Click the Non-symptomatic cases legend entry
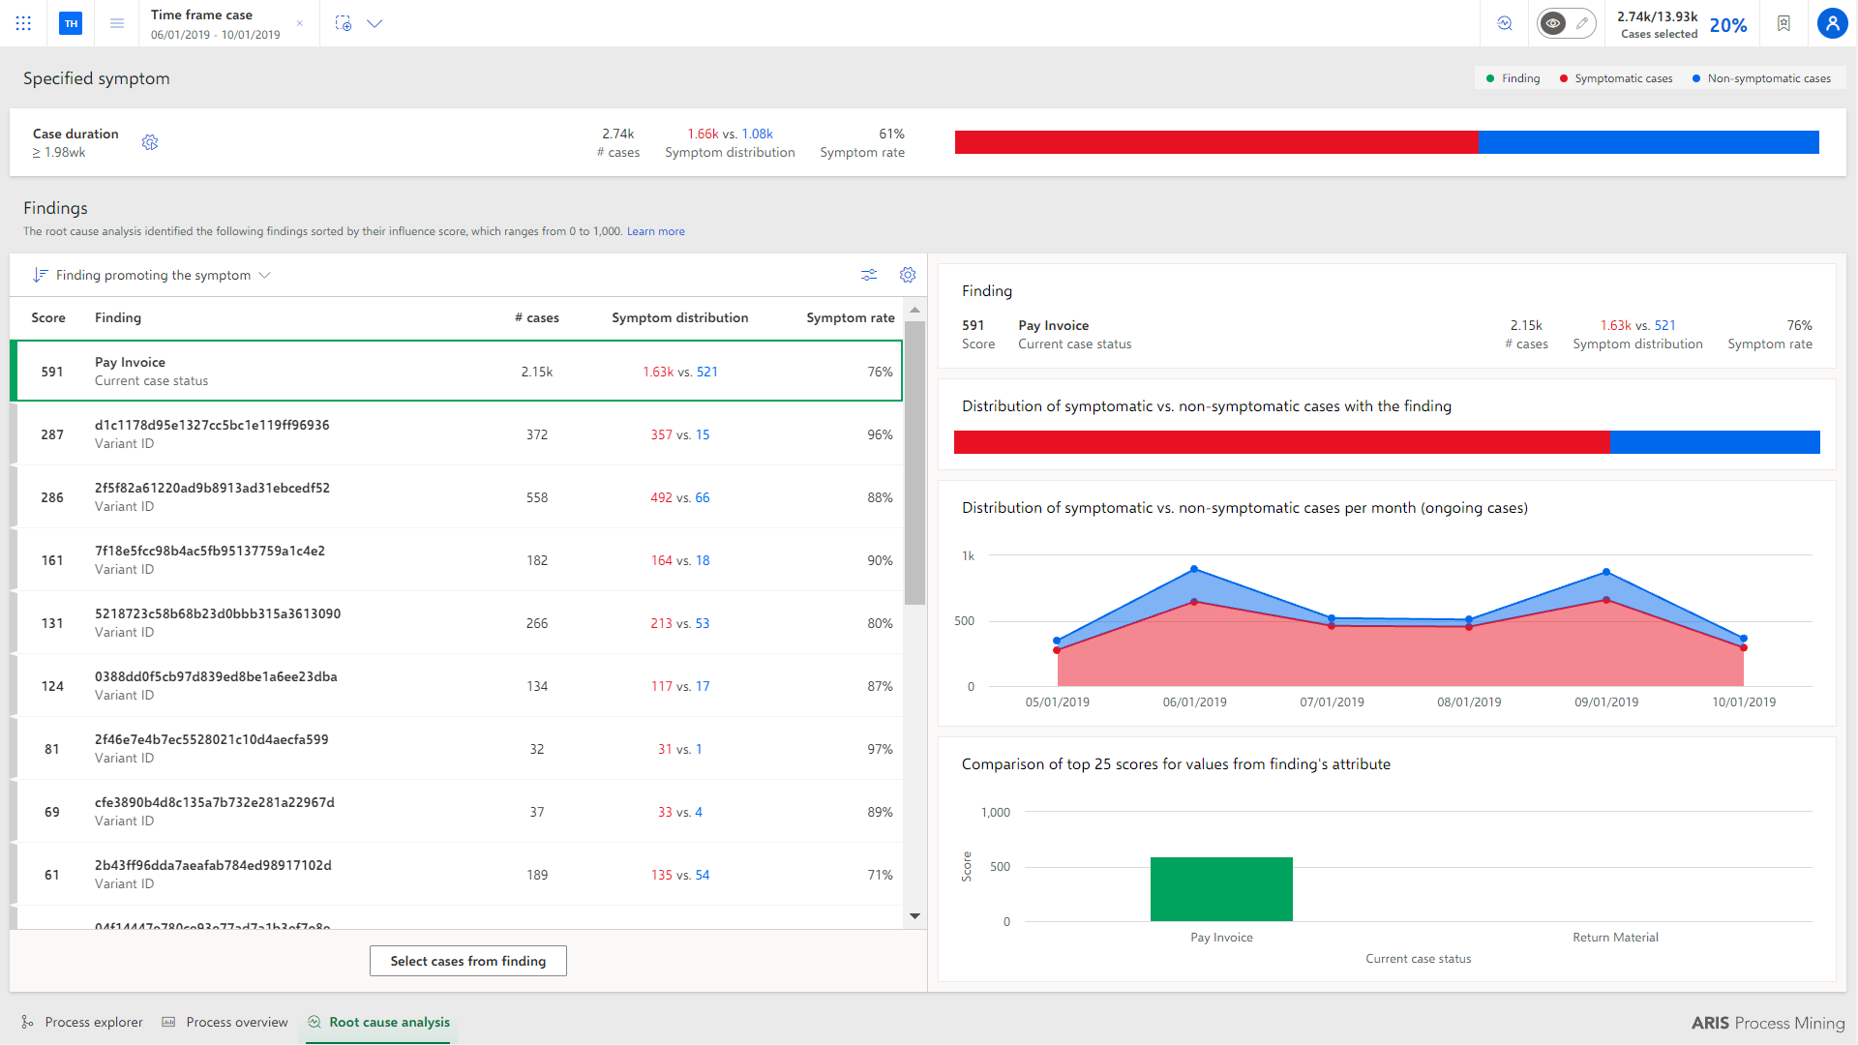Viewport: 1858px width, 1045px height. coord(1761,78)
